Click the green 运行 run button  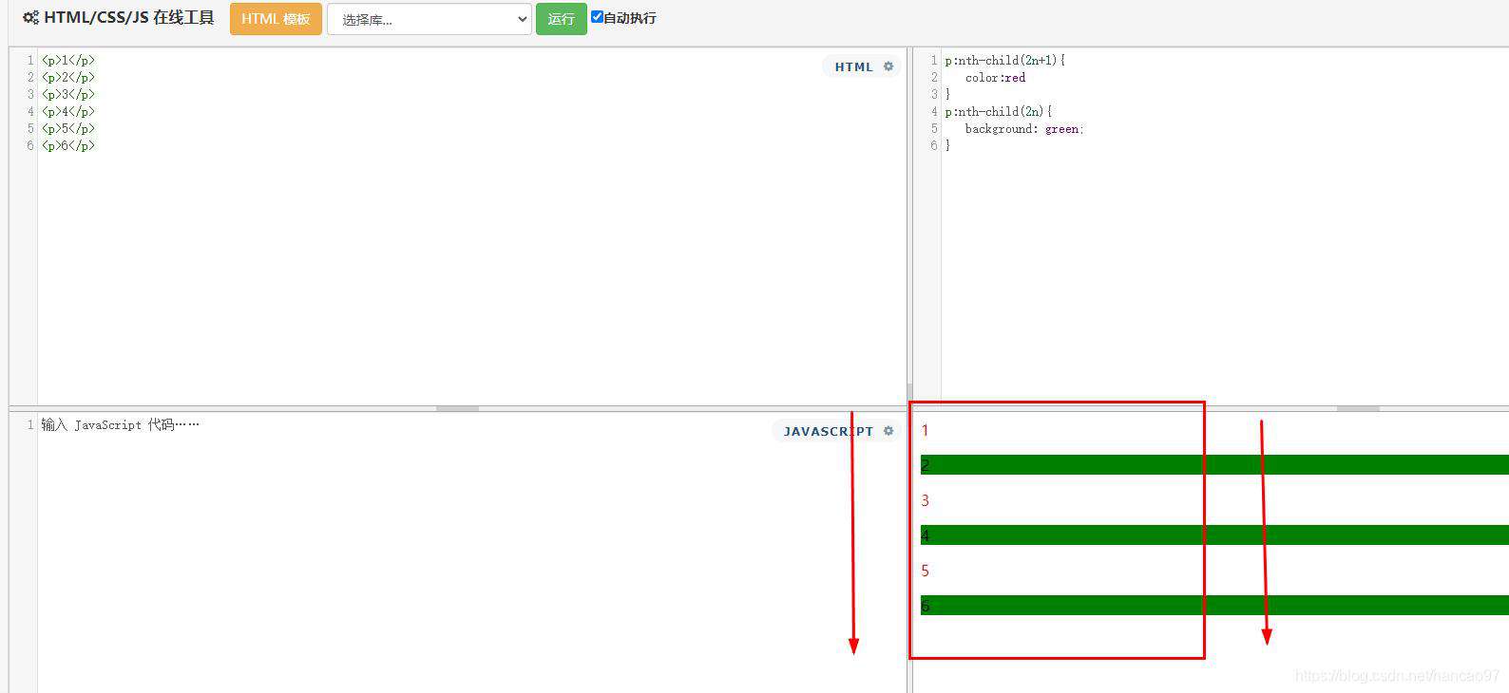tap(562, 19)
